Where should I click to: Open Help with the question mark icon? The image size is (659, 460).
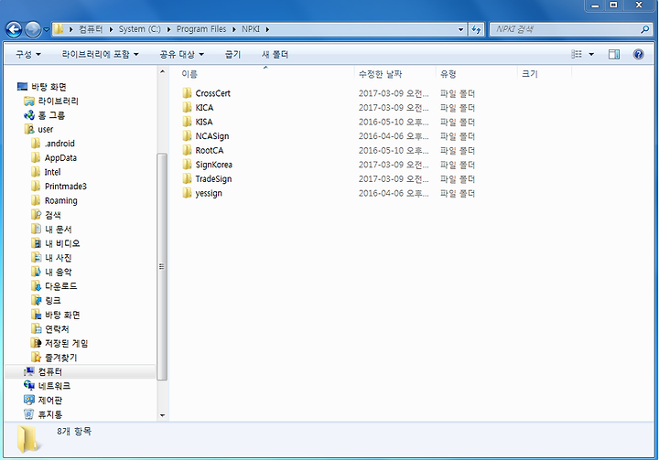(639, 54)
